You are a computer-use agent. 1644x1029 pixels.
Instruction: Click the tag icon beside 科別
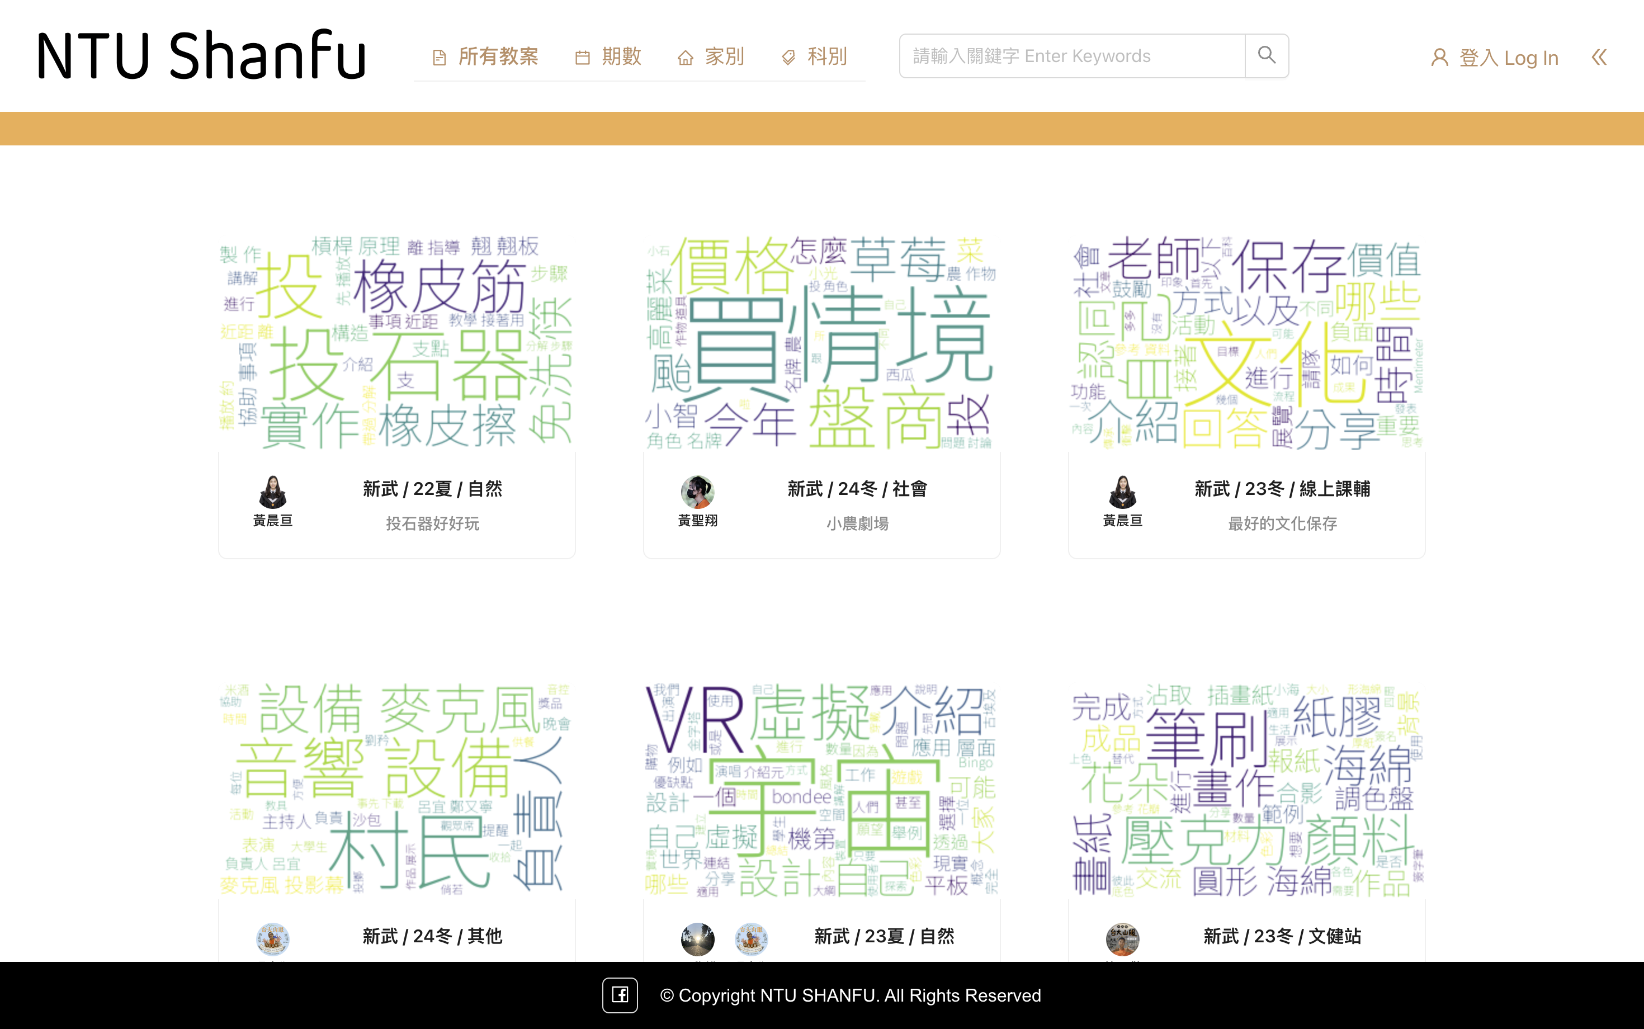pyautogui.click(x=788, y=58)
